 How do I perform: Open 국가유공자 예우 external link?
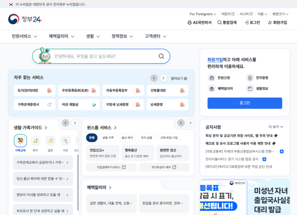pyautogui.click(x=164, y=167)
